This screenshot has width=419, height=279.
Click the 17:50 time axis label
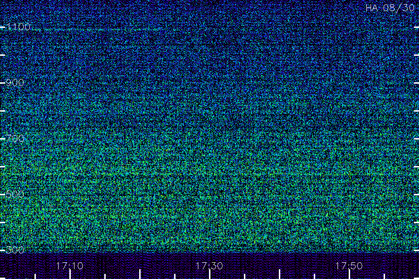pos(349,266)
